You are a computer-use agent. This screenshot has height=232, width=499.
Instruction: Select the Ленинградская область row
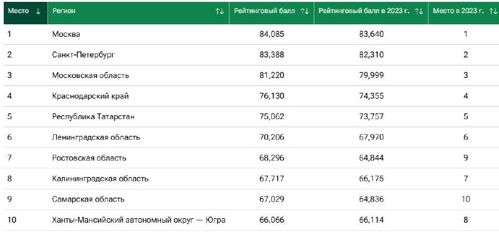[249, 137]
